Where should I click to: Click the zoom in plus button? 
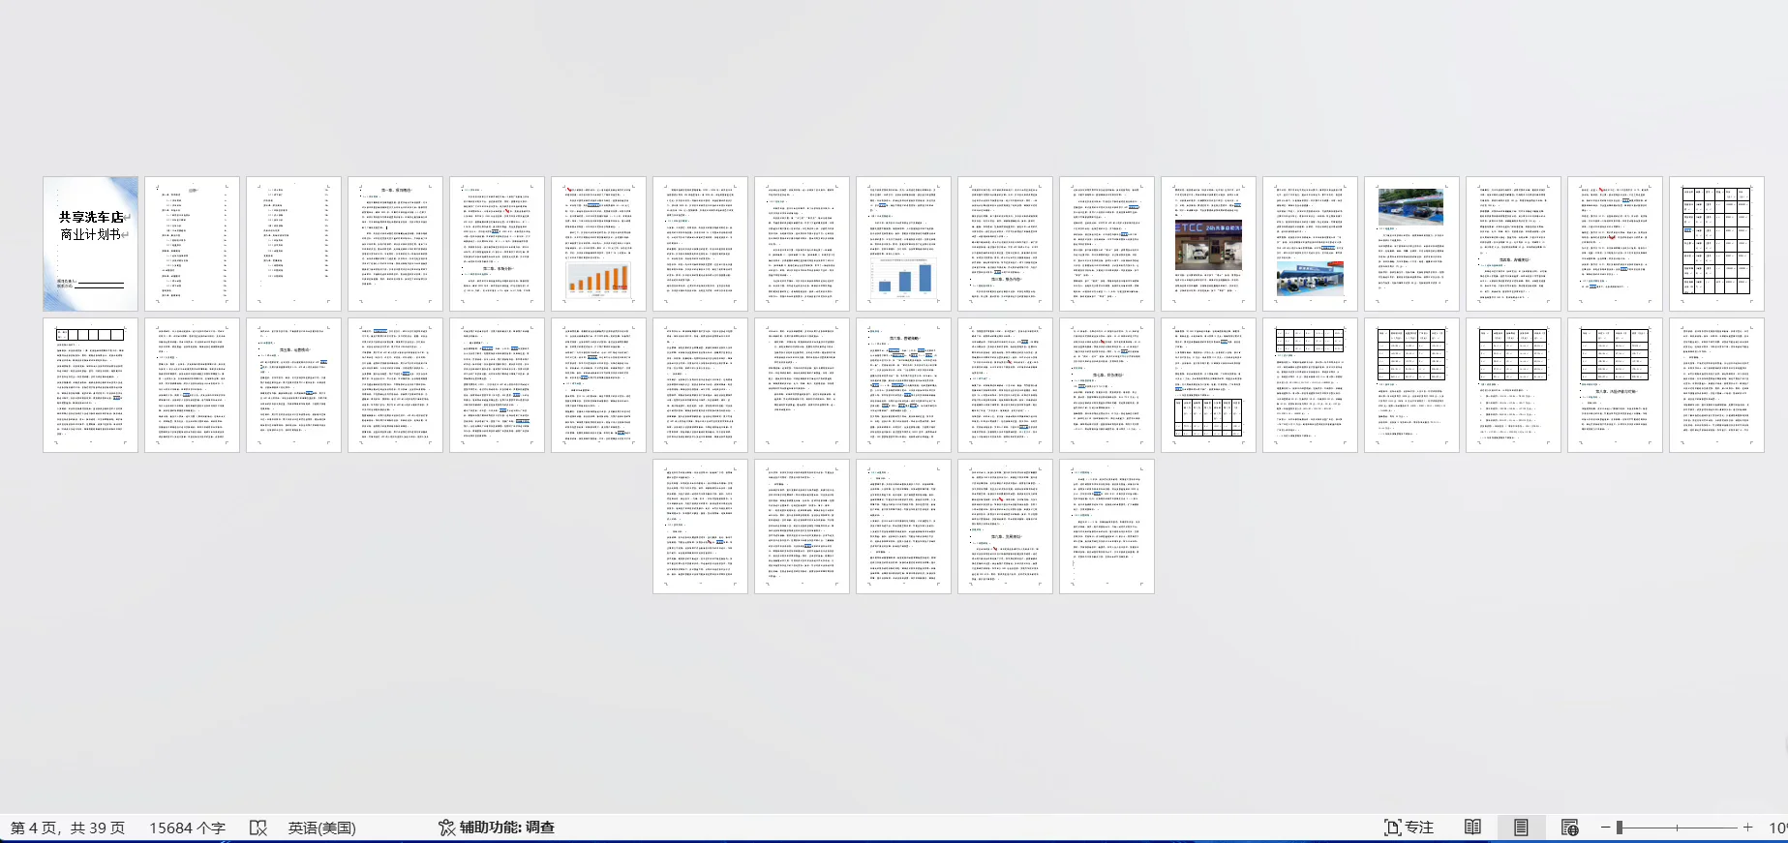1747,828
